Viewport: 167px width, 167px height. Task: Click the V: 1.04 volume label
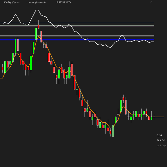coord(161,140)
